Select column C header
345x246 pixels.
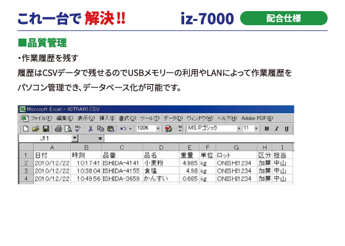pos(123,147)
